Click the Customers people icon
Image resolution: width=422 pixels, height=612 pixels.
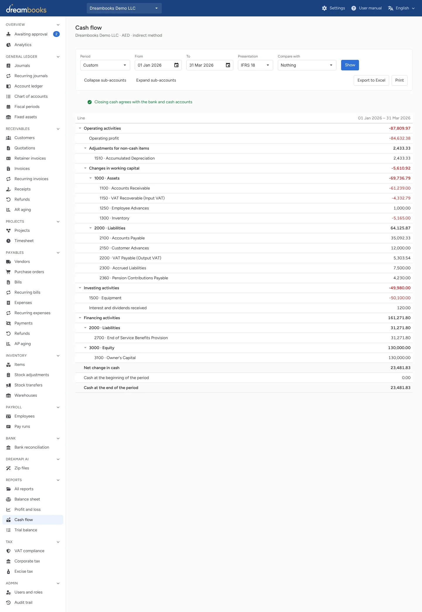(8, 138)
